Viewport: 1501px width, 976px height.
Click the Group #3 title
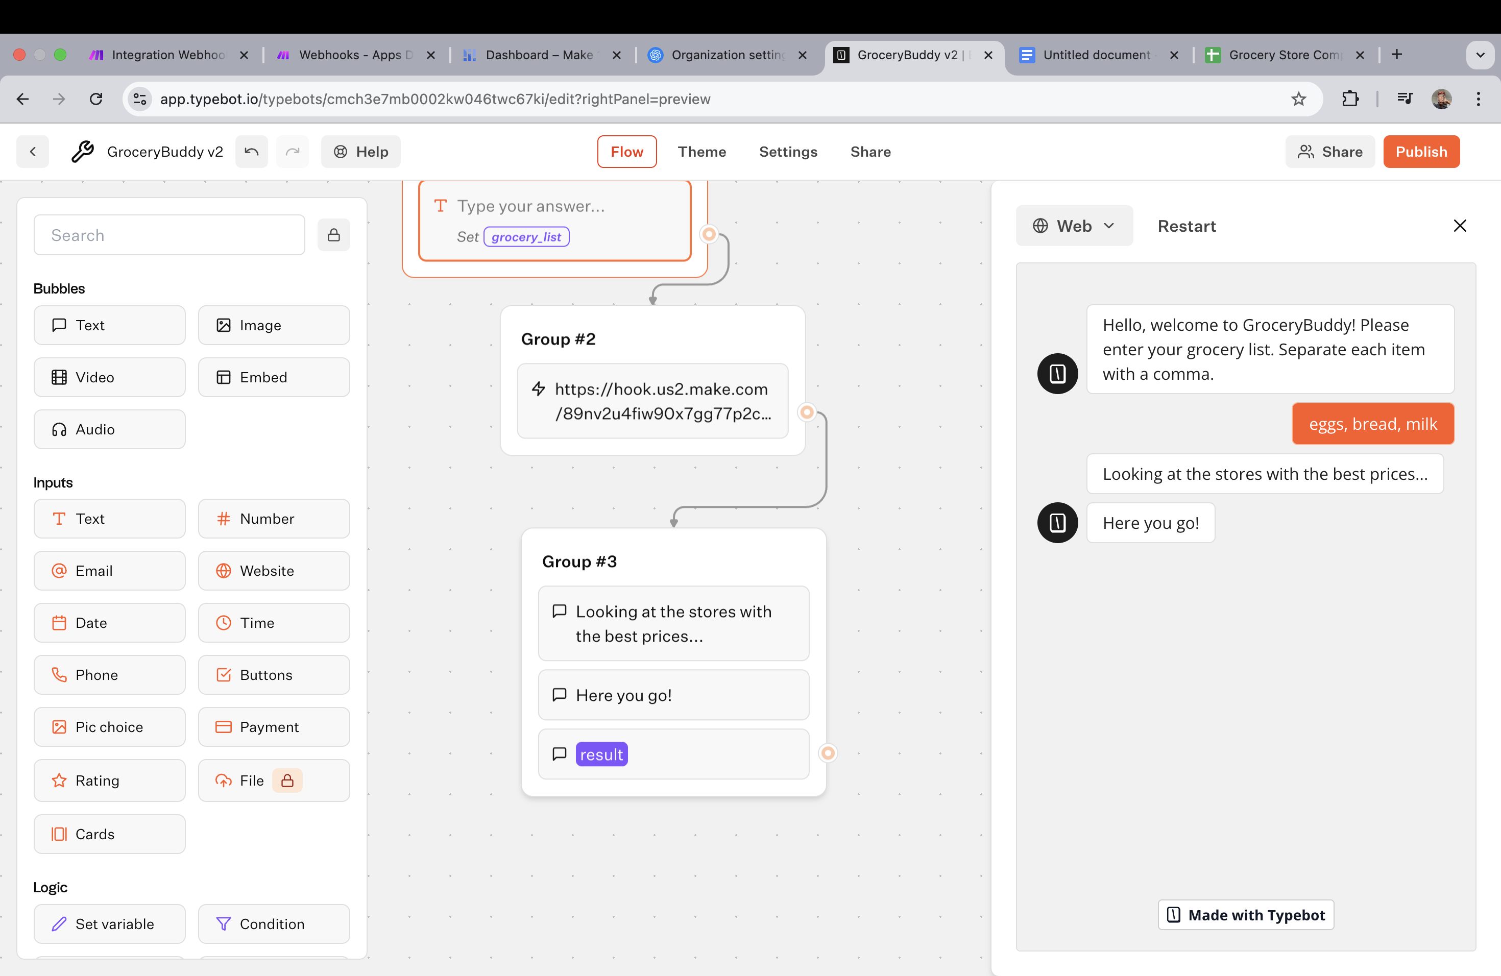[579, 561]
